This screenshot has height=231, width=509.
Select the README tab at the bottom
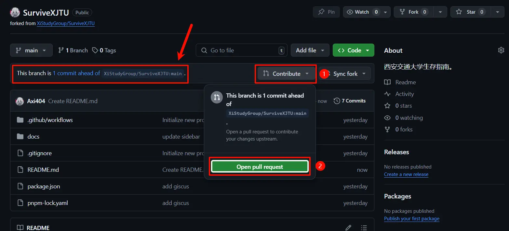33,227
